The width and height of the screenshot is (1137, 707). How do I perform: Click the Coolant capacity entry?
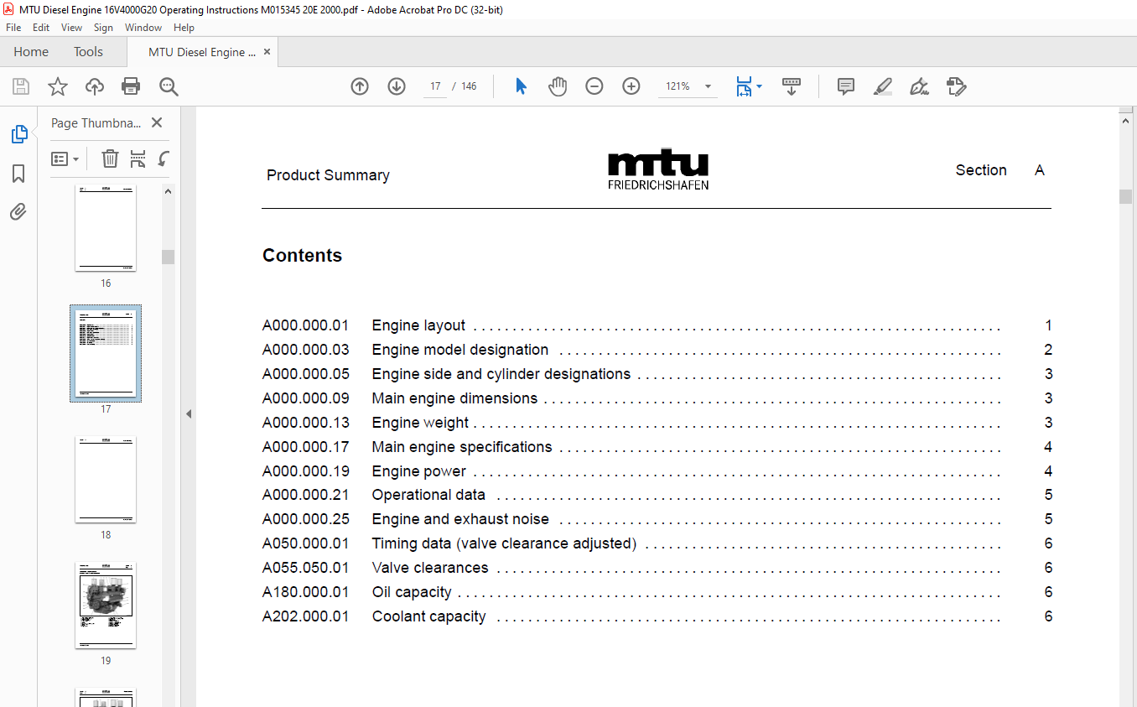(x=657, y=616)
